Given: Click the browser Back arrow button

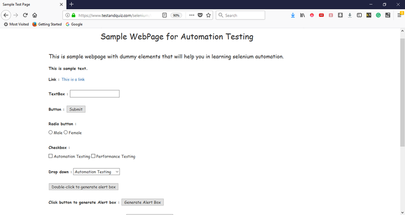Looking at the screenshot, I should pyautogui.click(x=6, y=15).
